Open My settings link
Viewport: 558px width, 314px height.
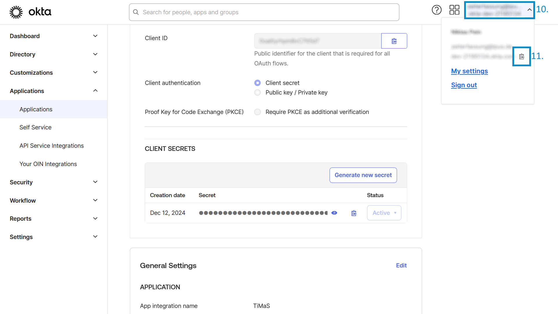(469, 71)
